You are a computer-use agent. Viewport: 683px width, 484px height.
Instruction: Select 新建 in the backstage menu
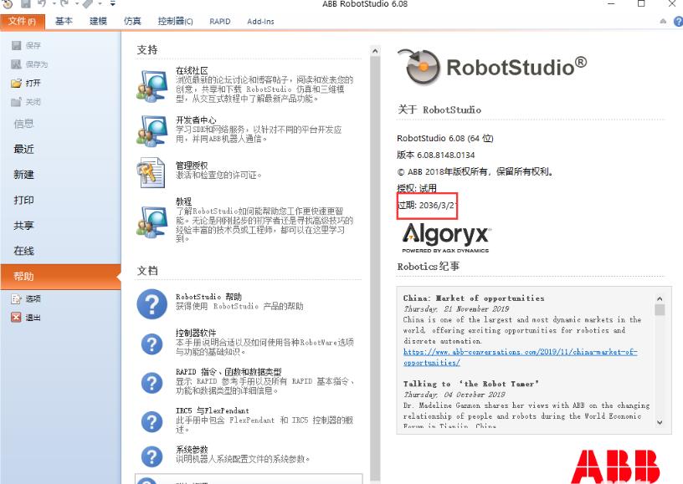click(23, 175)
